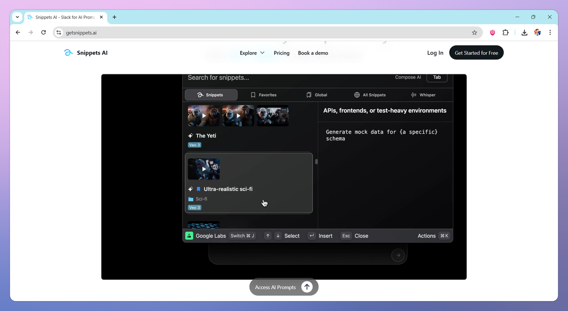Open the three-dot options on the third Yeti thumbnail
This screenshot has width=568, height=311.
tap(284, 109)
